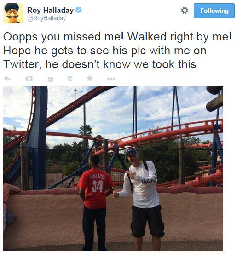Favorite the tweet with the star icon
The width and height of the screenshot is (237, 256).
(90, 78)
